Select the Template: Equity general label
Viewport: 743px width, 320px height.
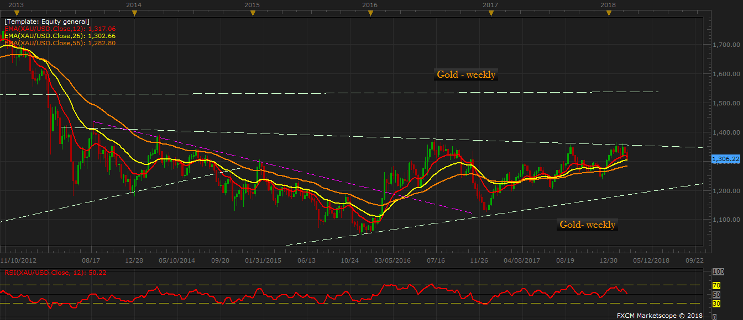pos(47,22)
